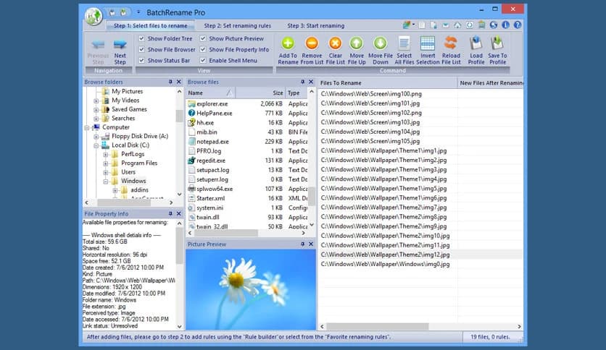
Task: Switch to Step 3: Start renaming tab
Action: click(316, 25)
